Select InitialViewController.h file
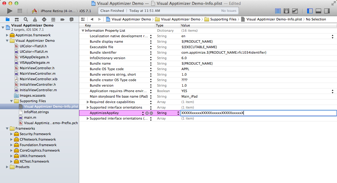Viewport: 337px width, 183px height. click(38, 84)
